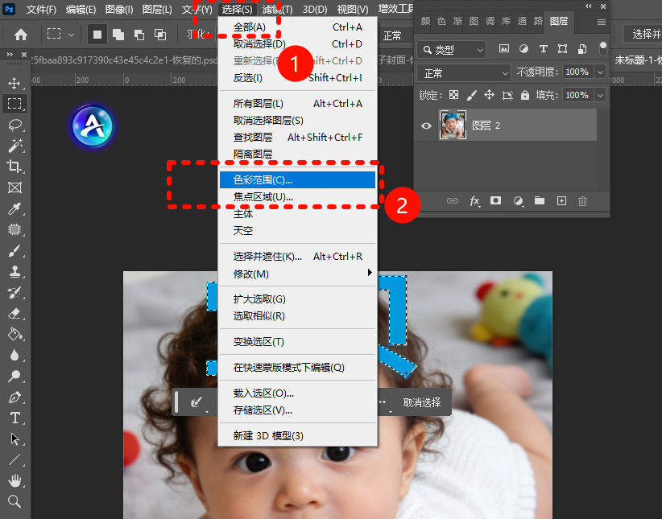This screenshot has height=519, width=662.
Task: Toggle lock all (padlock) for layer
Action: click(x=525, y=95)
